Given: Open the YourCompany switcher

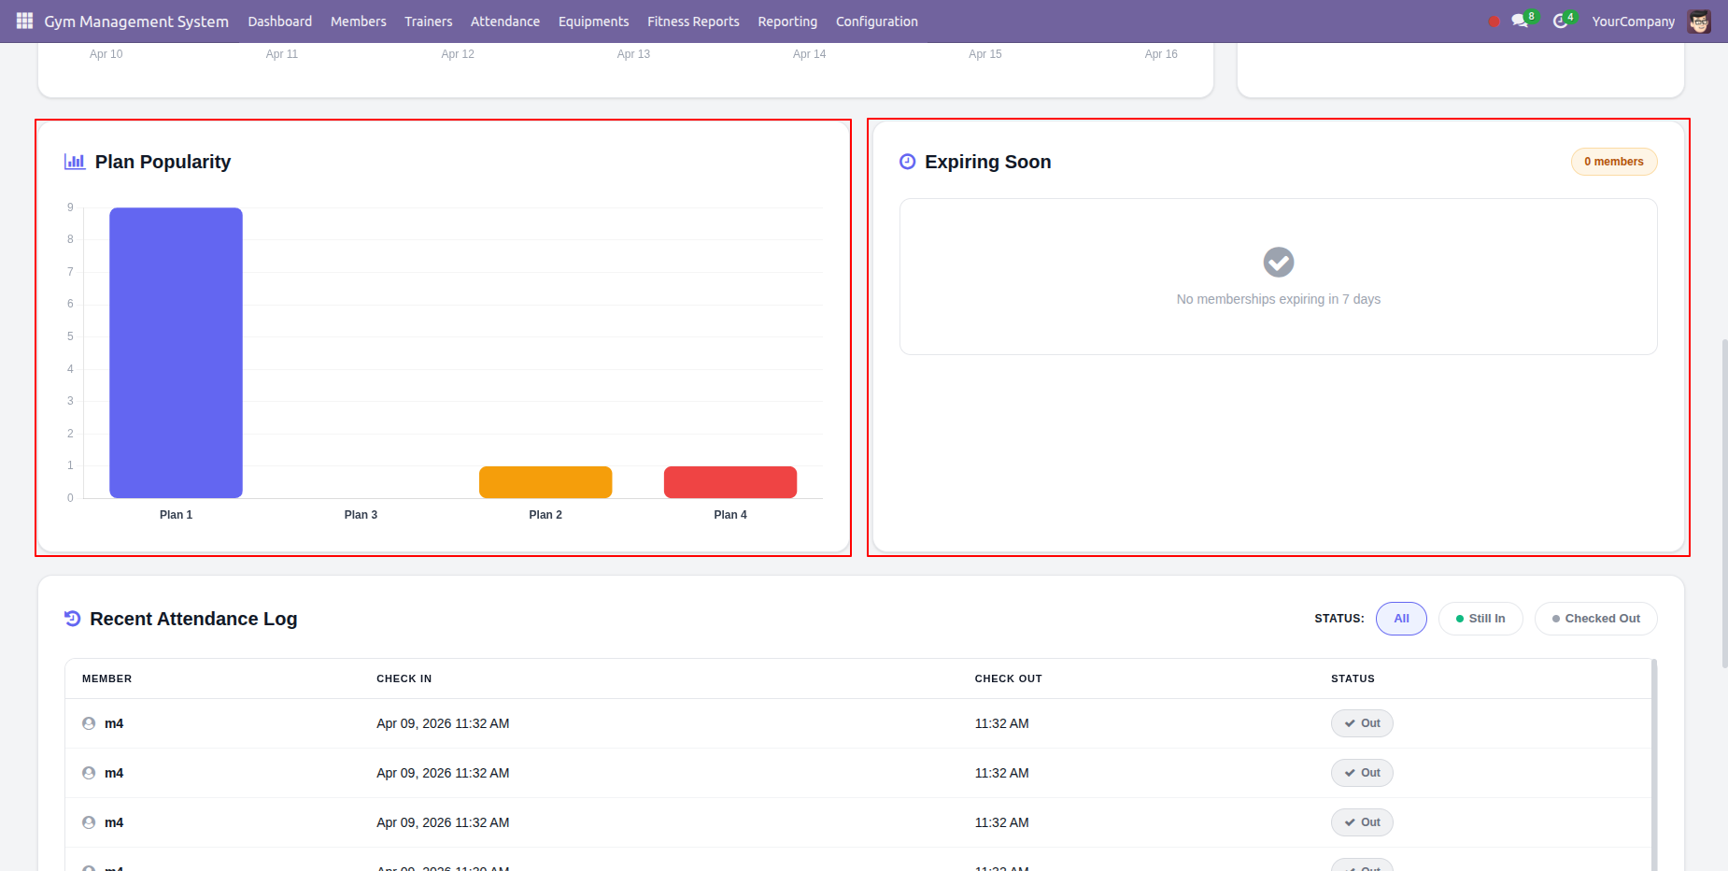Looking at the screenshot, I should [1633, 21].
